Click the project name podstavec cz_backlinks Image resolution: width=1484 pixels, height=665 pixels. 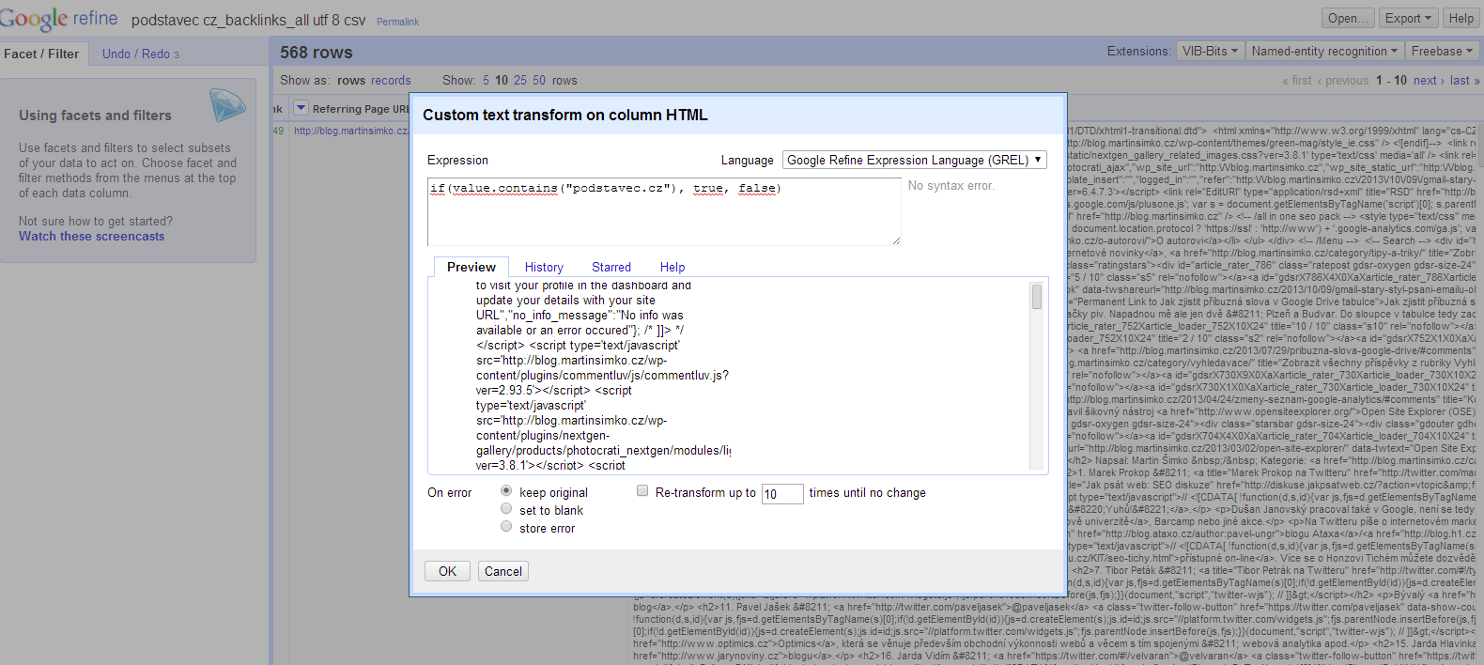[248, 20]
